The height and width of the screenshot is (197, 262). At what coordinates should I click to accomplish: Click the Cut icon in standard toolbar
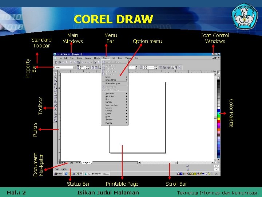71,62
